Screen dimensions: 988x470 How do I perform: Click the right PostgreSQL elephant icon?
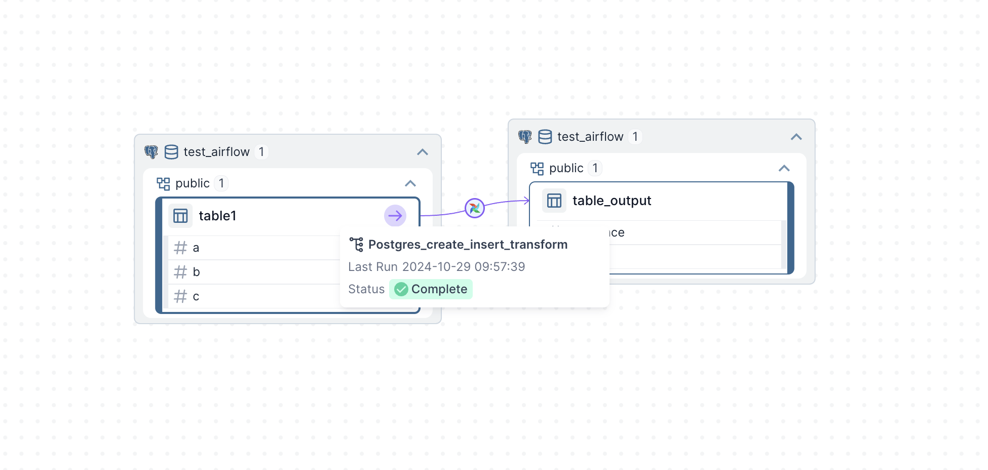click(525, 137)
